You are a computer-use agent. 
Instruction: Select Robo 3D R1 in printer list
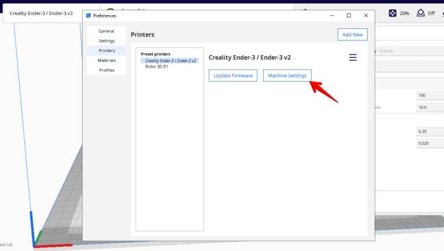(x=157, y=67)
